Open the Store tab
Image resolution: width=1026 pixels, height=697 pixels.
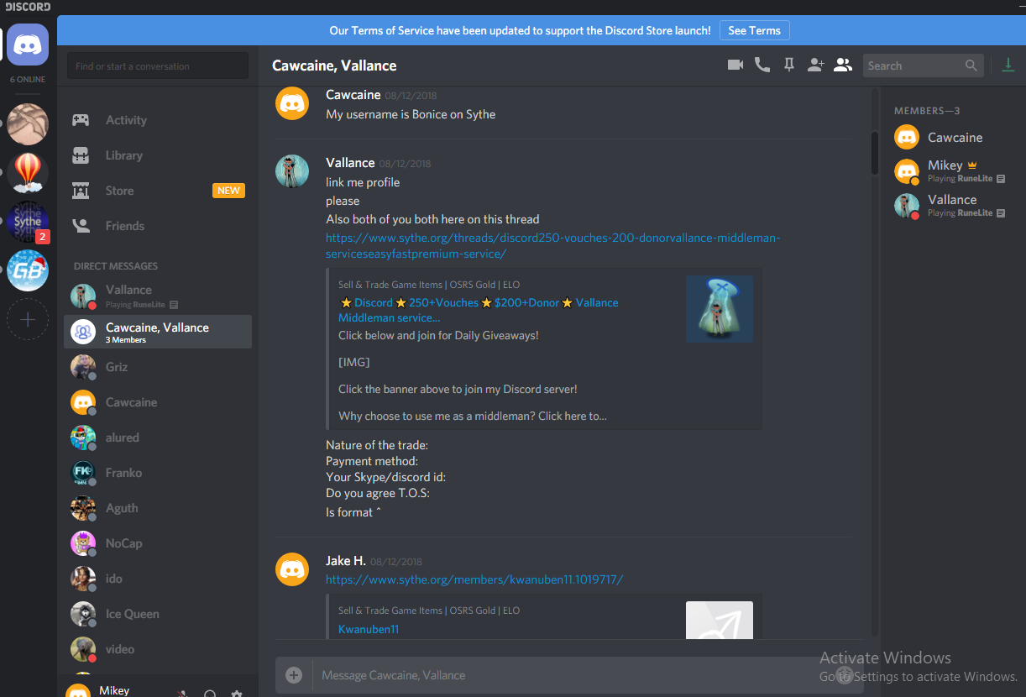pyautogui.click(x=158, y=191)
